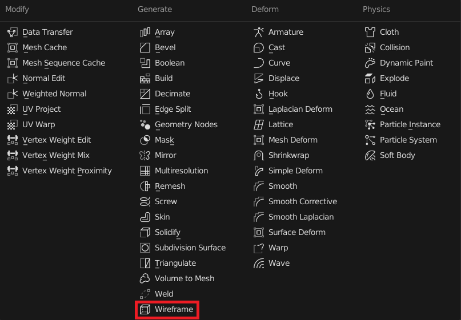The height and width of the screenshot is (320, 461).
Task: Click the Geometry Nodes icon
Action: coord(145,124)
